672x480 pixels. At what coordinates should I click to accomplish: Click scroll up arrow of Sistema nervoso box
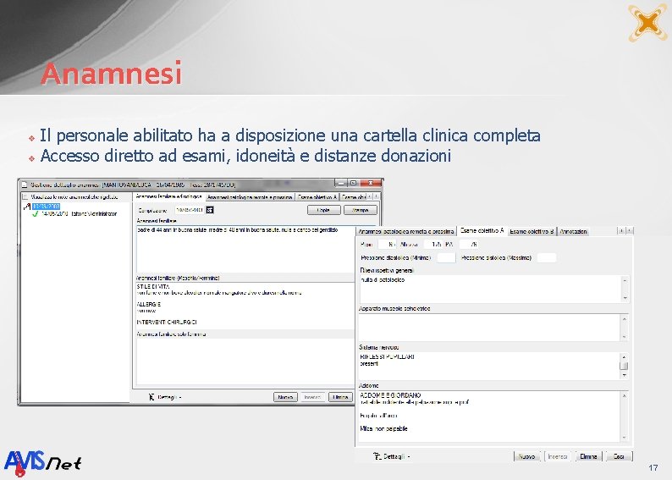point(625,356)
